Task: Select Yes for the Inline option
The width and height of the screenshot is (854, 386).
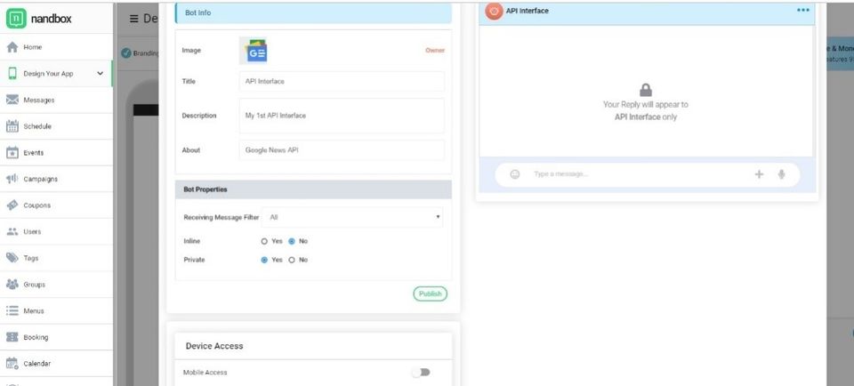Action: (264, 241)
